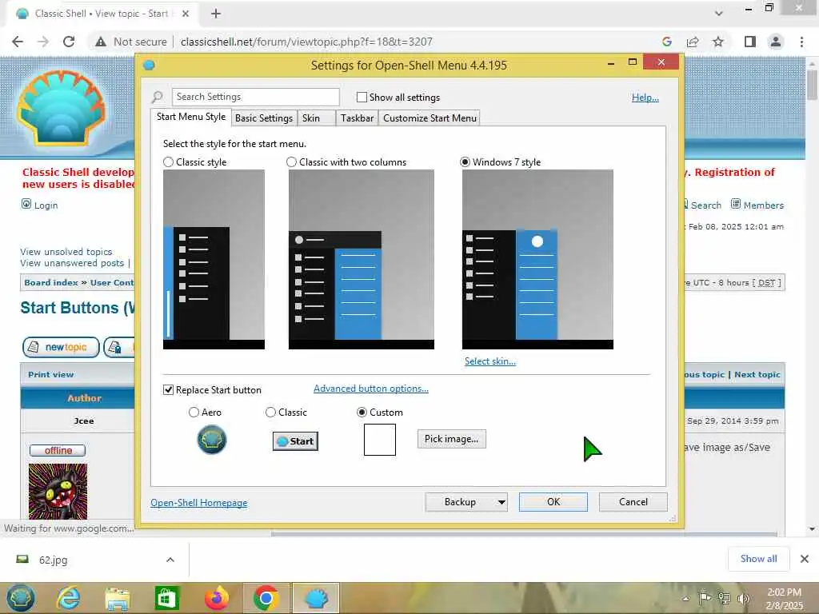
Task: Open the 62.jpg downloaded file
Action: (x=53, y=560)
